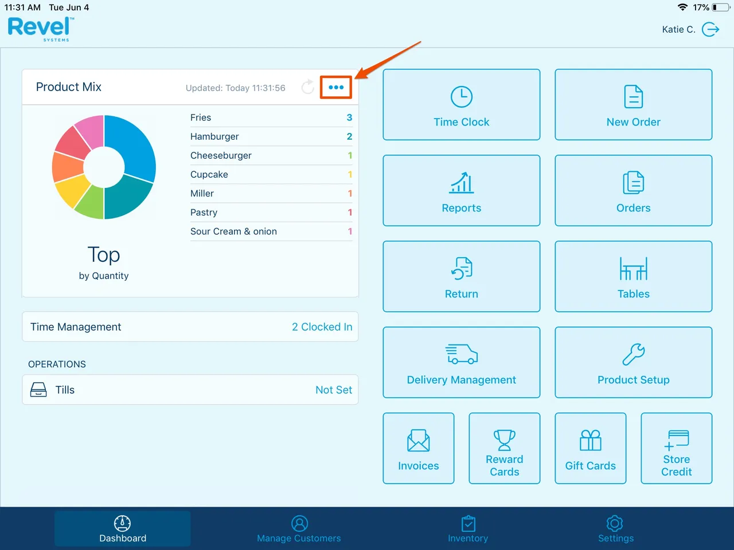Open Delivery Management
This screenshot has height=550, width=734.
tap(462, 363)
